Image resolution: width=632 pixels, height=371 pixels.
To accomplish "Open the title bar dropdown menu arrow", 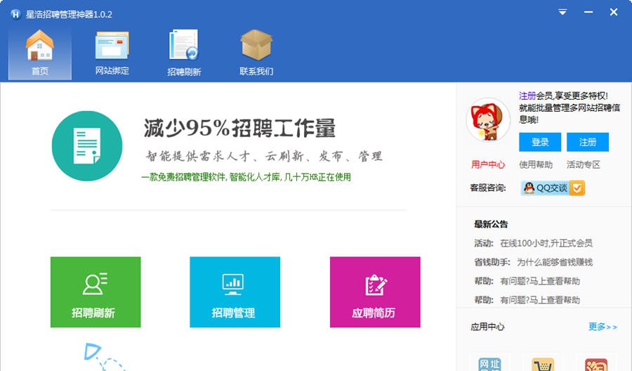I will (x=562, y=12).
